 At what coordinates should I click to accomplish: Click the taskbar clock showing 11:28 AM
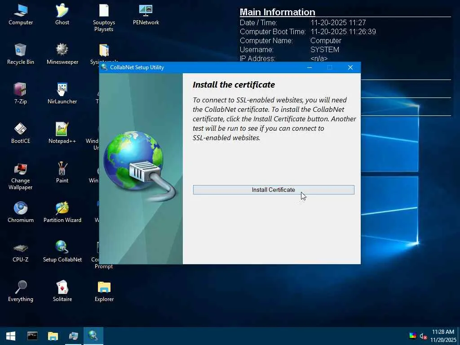coord(443,336)
